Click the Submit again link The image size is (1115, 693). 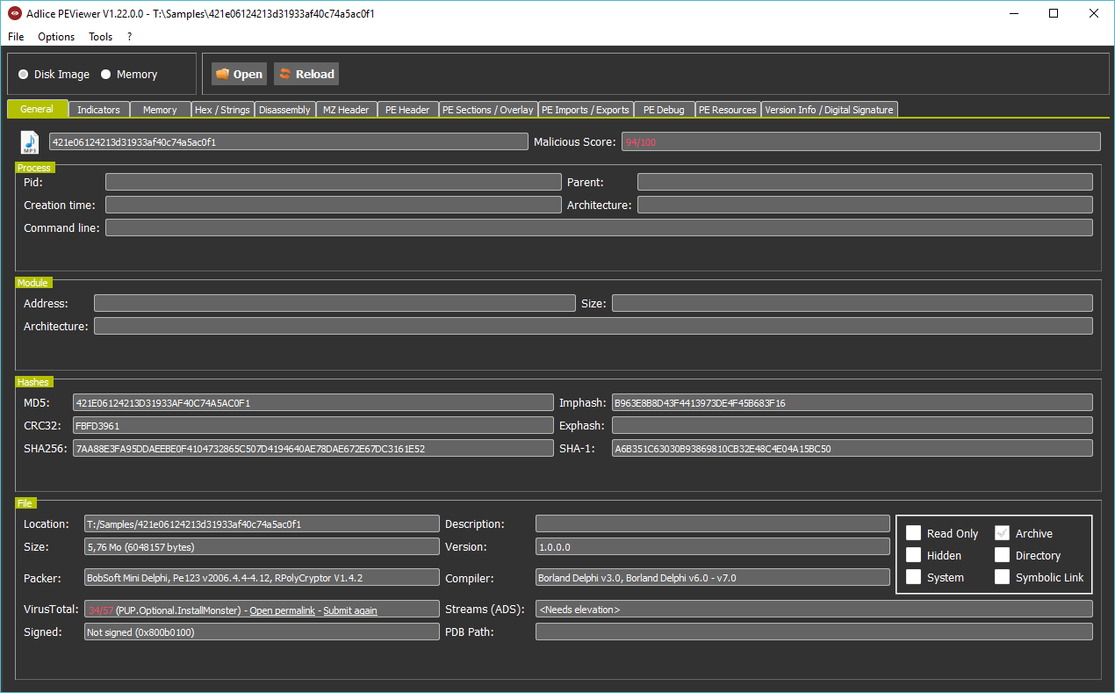click(350, 610)
